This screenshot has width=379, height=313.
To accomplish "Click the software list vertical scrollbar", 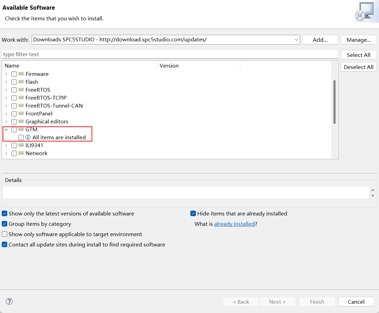I will tap(334, 102).
